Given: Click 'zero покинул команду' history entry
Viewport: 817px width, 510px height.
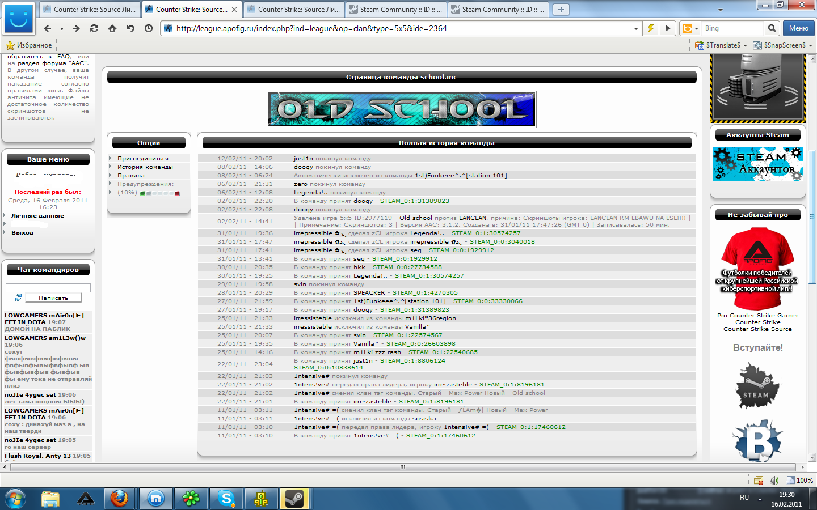Looking at the screenshot, I should (447, 184).
